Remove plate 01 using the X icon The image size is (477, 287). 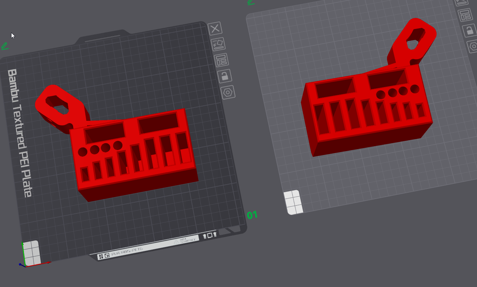215,29
